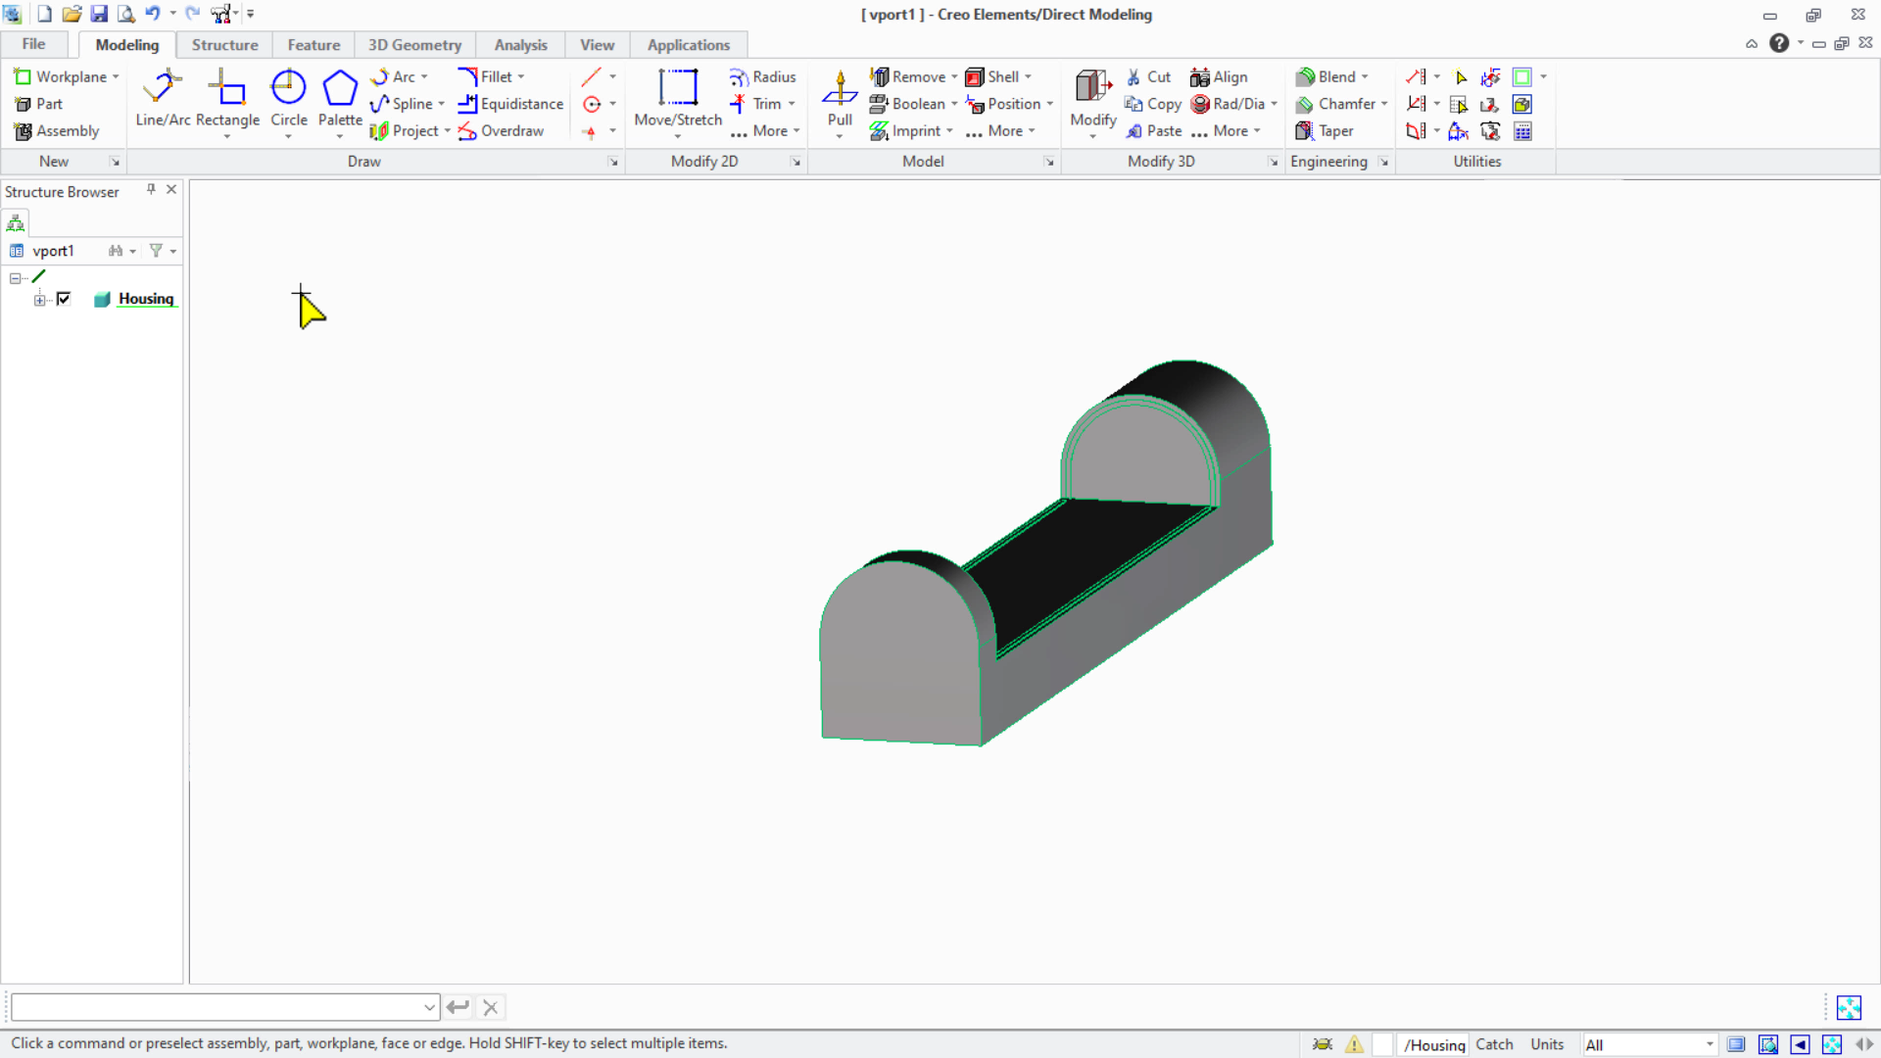The image size is (1881, 1058).
Task: Click the Equidistance tool
Action: 510,104
